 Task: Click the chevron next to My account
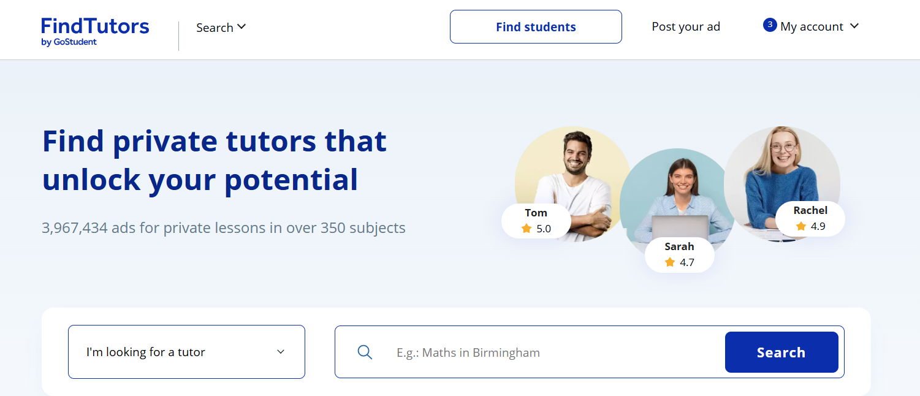point(855,26)
